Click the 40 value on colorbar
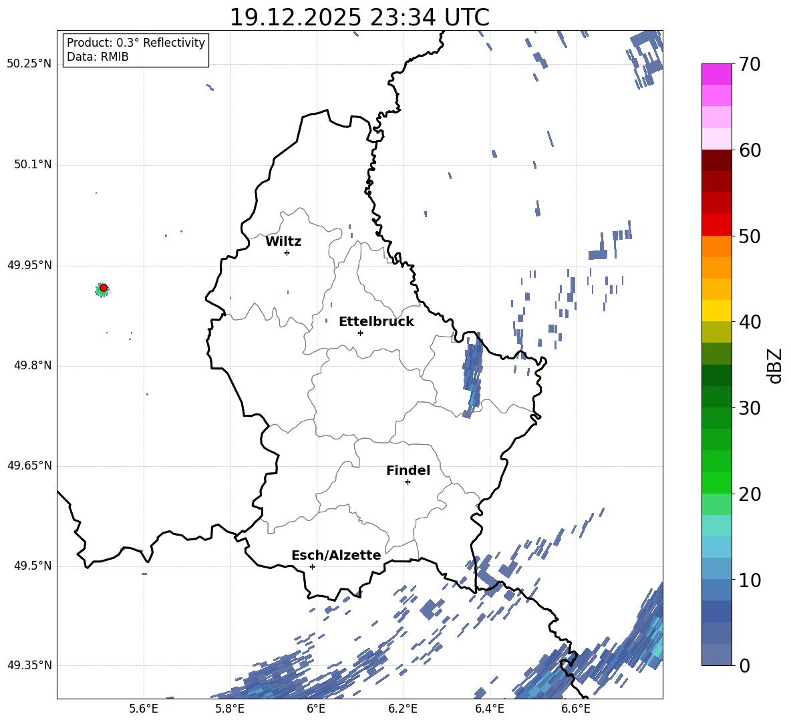This screenshot has width=791, height=722. click(750, 322)
